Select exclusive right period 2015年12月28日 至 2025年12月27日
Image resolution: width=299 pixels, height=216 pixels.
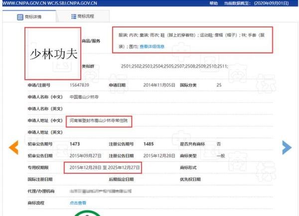[x=105, y=168]
